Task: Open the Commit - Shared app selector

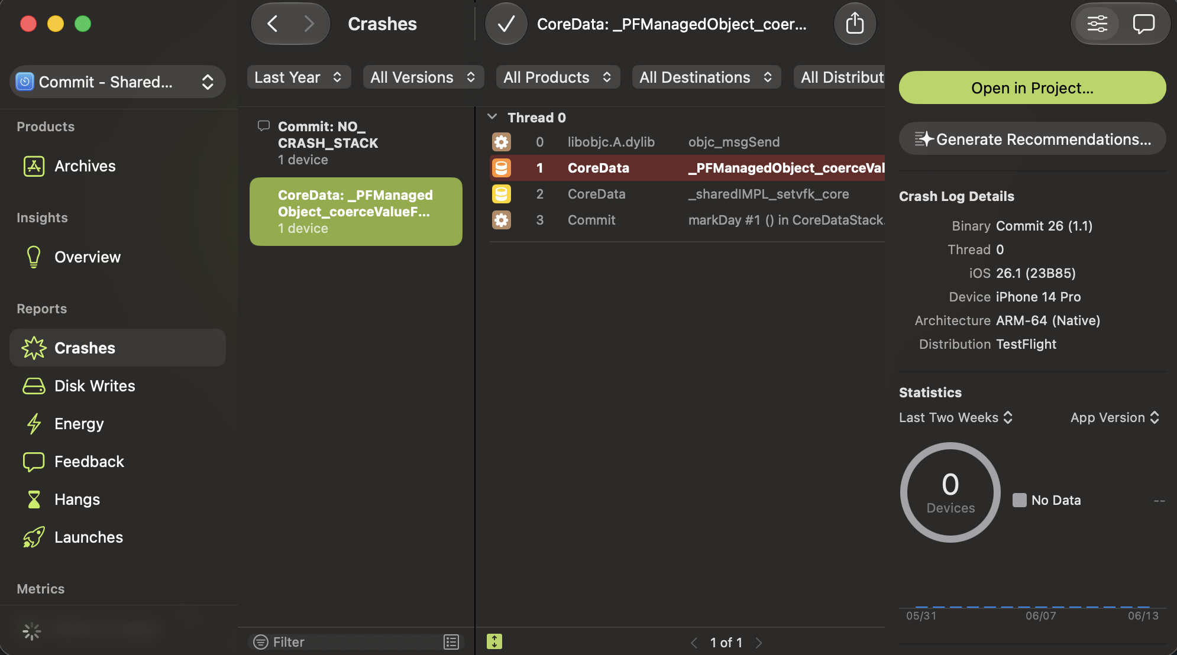Action: pos(117,82)
